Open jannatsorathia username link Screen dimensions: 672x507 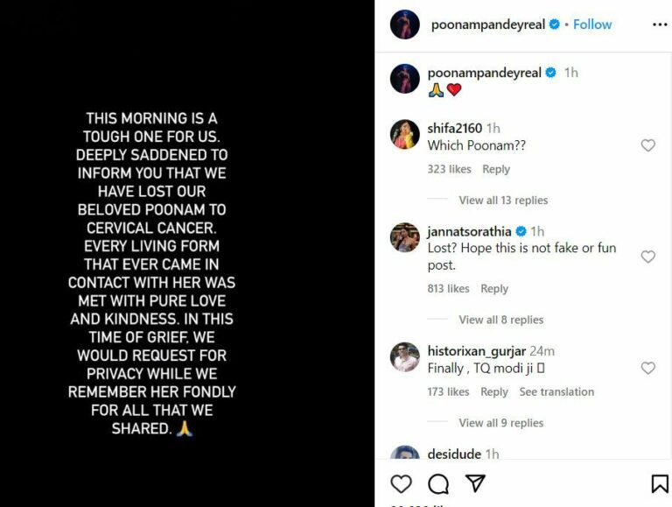469,232
